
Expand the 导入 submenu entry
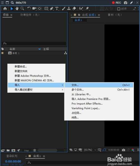pyautogui.click(x=36, y=85)
